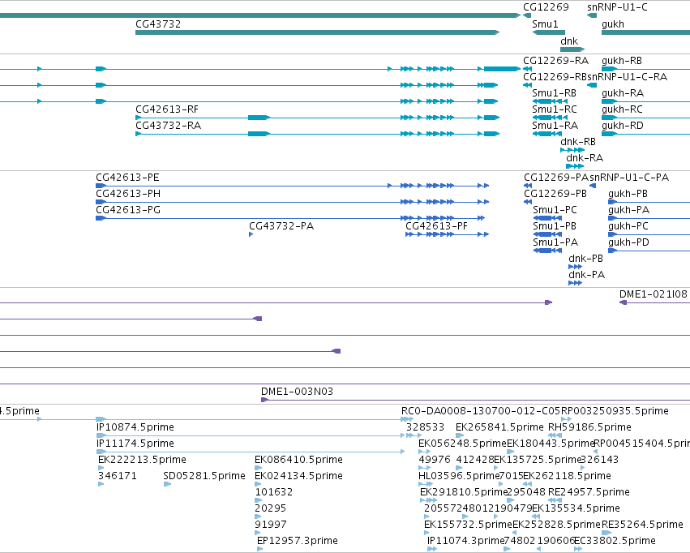The width and height of the screenshot is (690, 553).
Task: Click EST EC33802.5prime
Action: (x=615, y=541)
